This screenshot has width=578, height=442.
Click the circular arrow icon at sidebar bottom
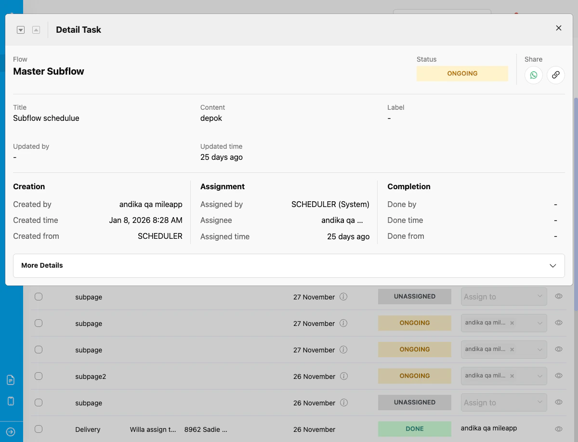[x=11, y=432]
